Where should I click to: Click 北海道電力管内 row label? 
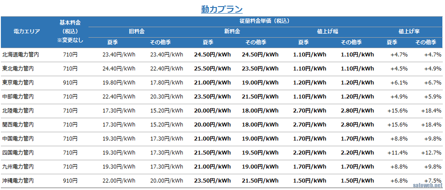[21, 55]
